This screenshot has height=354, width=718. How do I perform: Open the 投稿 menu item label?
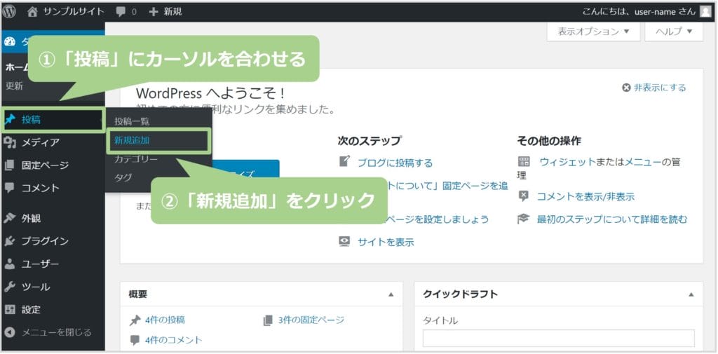click(31, 120)
